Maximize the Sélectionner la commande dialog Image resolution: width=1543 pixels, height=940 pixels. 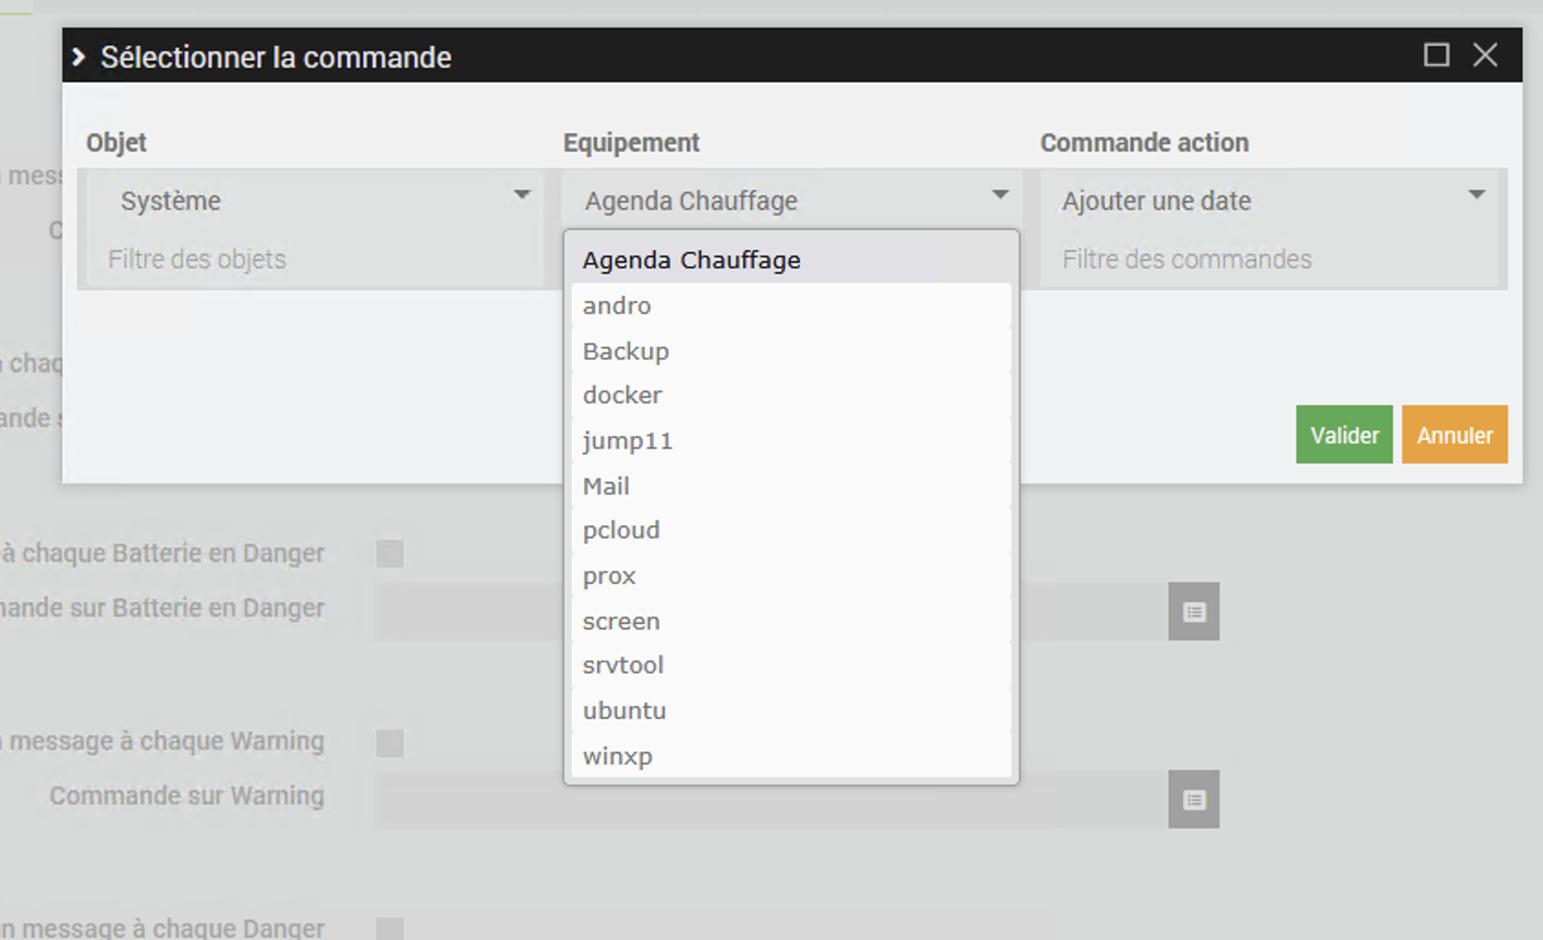(x=1436, y=56)
